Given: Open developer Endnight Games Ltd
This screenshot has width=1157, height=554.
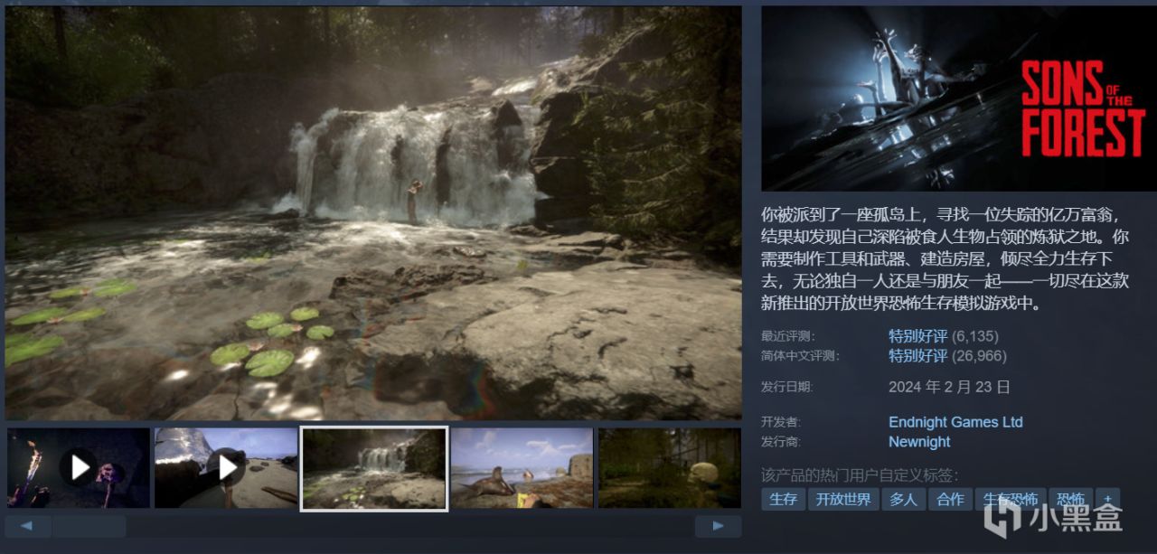Looking at the screenshot, I should (x=955, y=422).
